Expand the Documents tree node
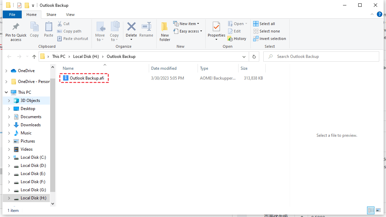 pos(9,117)
